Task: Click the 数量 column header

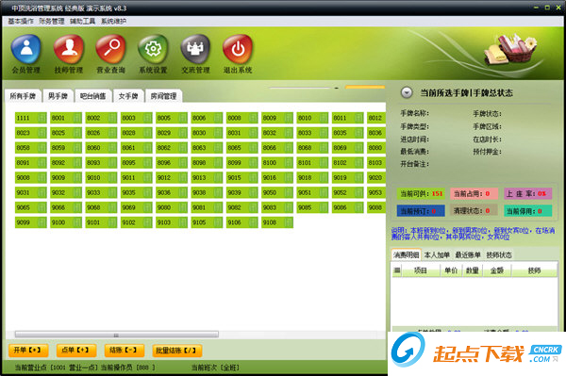Action: [x=473, y=270]
